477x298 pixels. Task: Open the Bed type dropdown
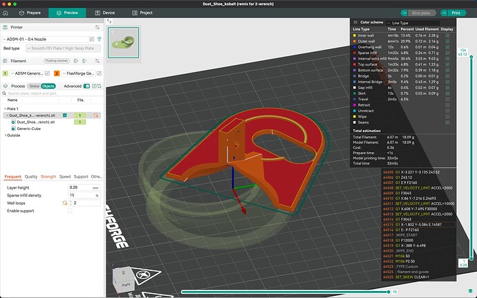tap(62, 48)
